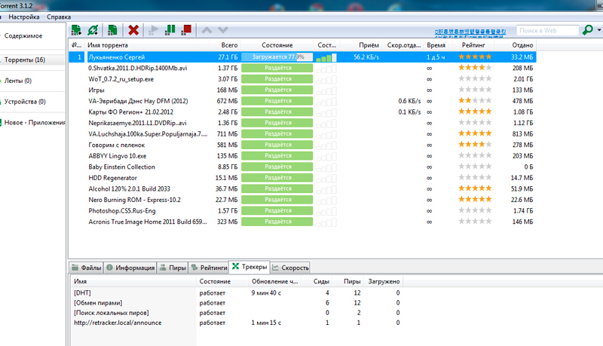The width and height of the screenshot is (603, 346).
Task: Move torrent down in queue arrow
Action: [x=223, y=30]
